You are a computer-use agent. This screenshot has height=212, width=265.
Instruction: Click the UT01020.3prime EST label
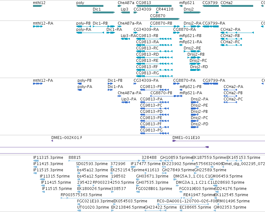coord(93,207)
